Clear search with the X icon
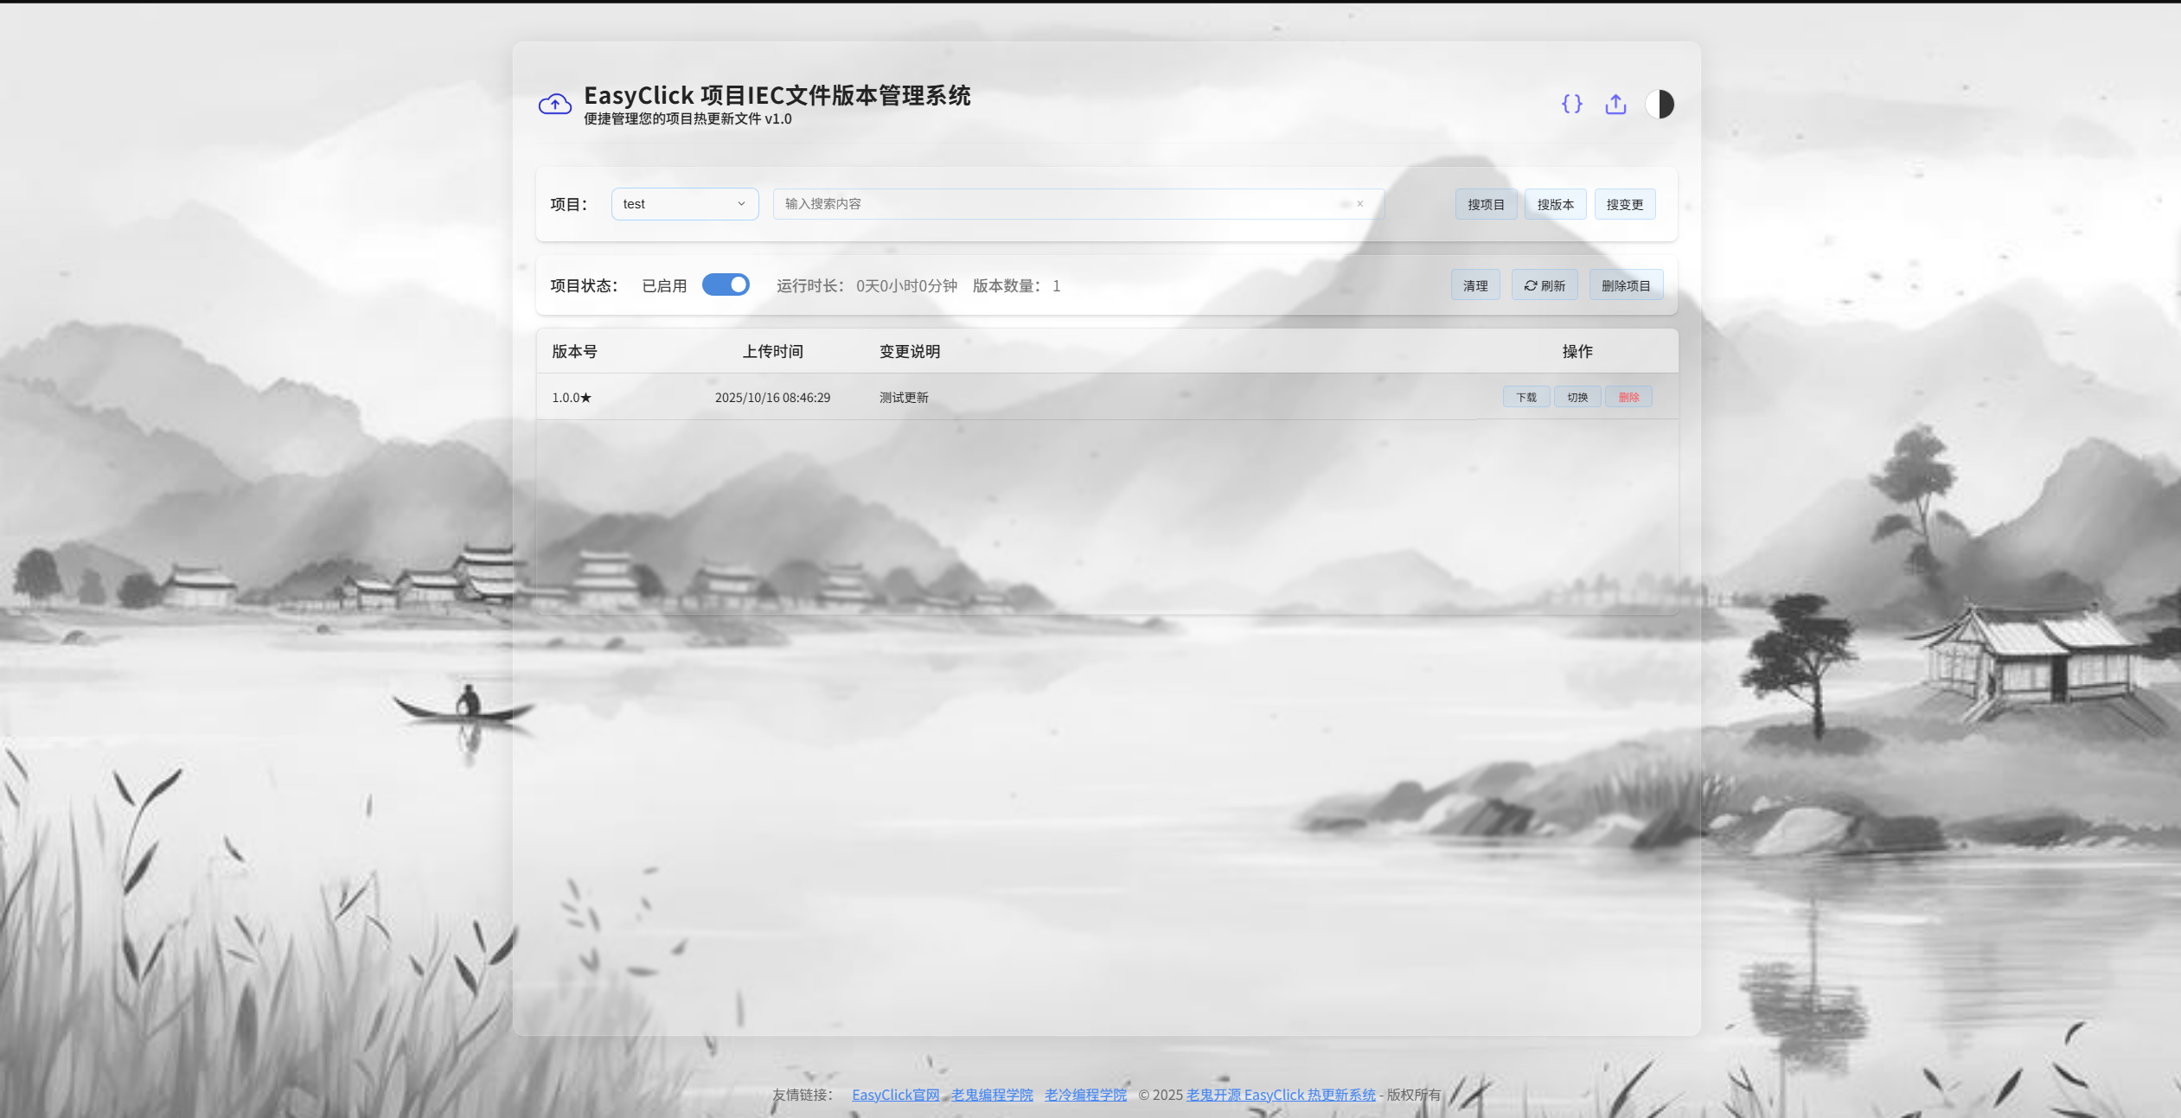 tap(1359, 204)
